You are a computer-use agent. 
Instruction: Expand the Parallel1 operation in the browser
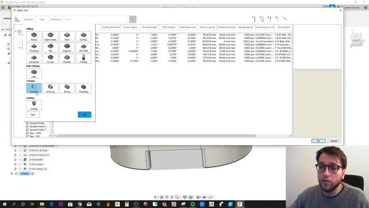[x=16, y=159]
